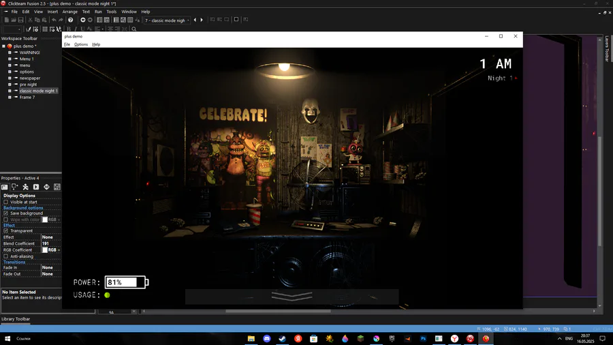This screenshot has width=613, height=345.
Task: Open the Options menu in plus demo window
Action: [x=81, y=44]
